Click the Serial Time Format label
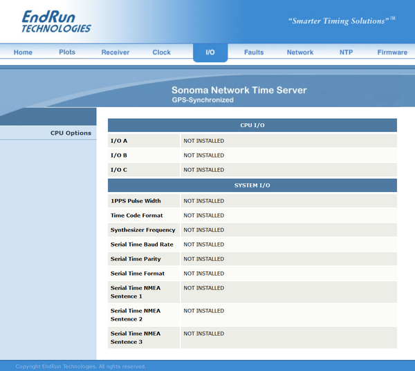The width and height of the screenshot is (415, 371). pyautogui.click(x=138, y=274)
